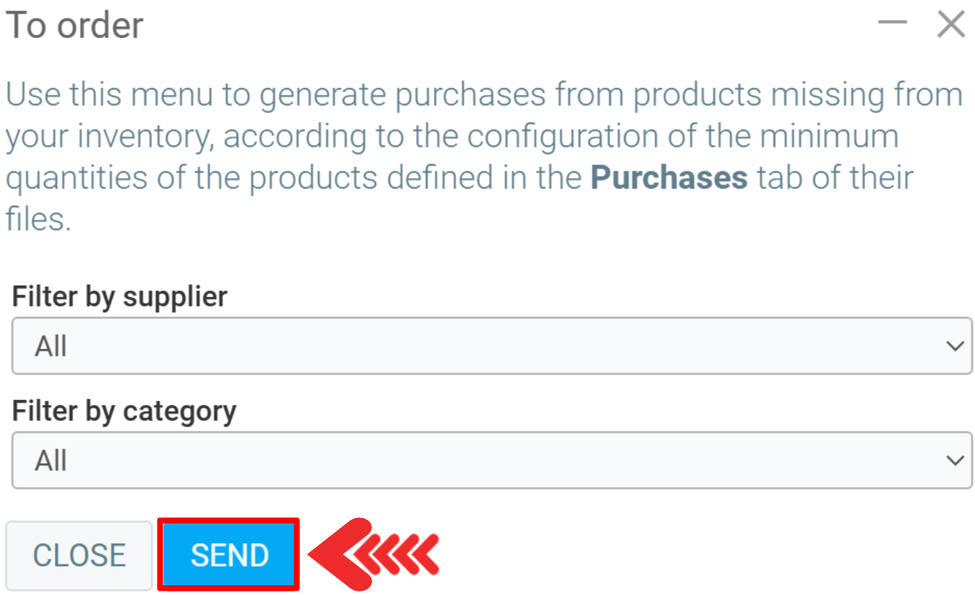
Task: Expand the category filter chevron
Action: [x=955, y=460]
